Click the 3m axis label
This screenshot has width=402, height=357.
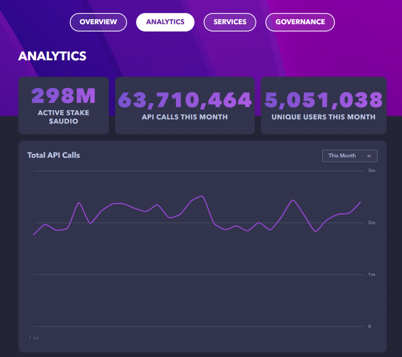(x=371, y=170)
